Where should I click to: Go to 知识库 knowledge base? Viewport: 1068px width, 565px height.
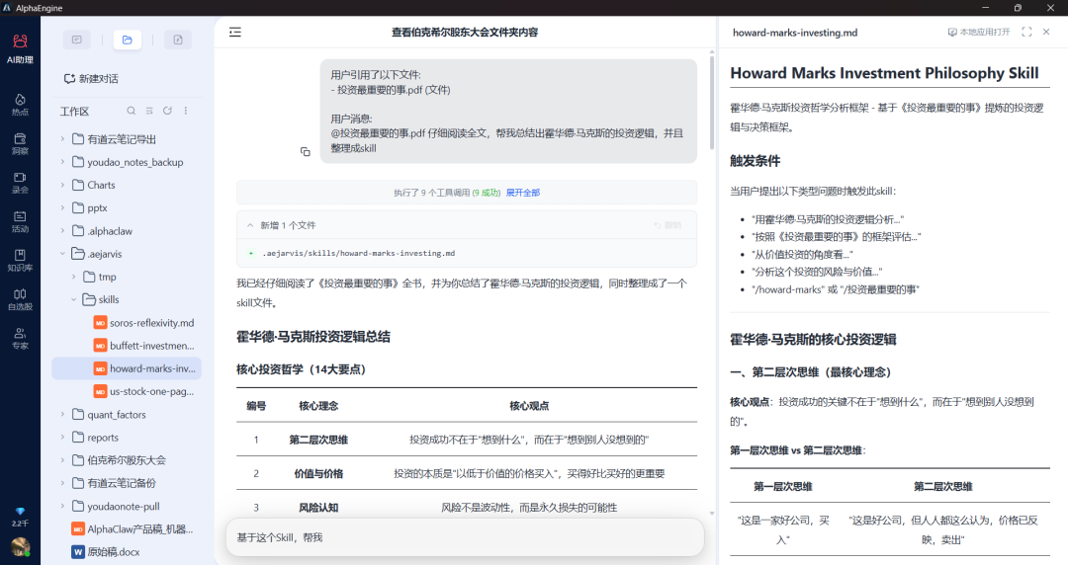point(20,260)
